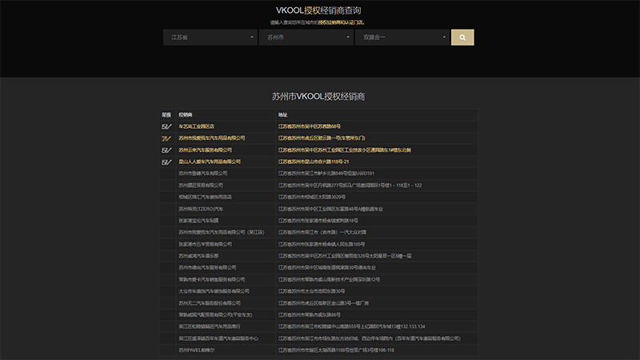This screenshot has width=640, height=360.
Task: Click the 5V icon in the third dealer row
Action: pyautogui.click(x=166, y=150)
